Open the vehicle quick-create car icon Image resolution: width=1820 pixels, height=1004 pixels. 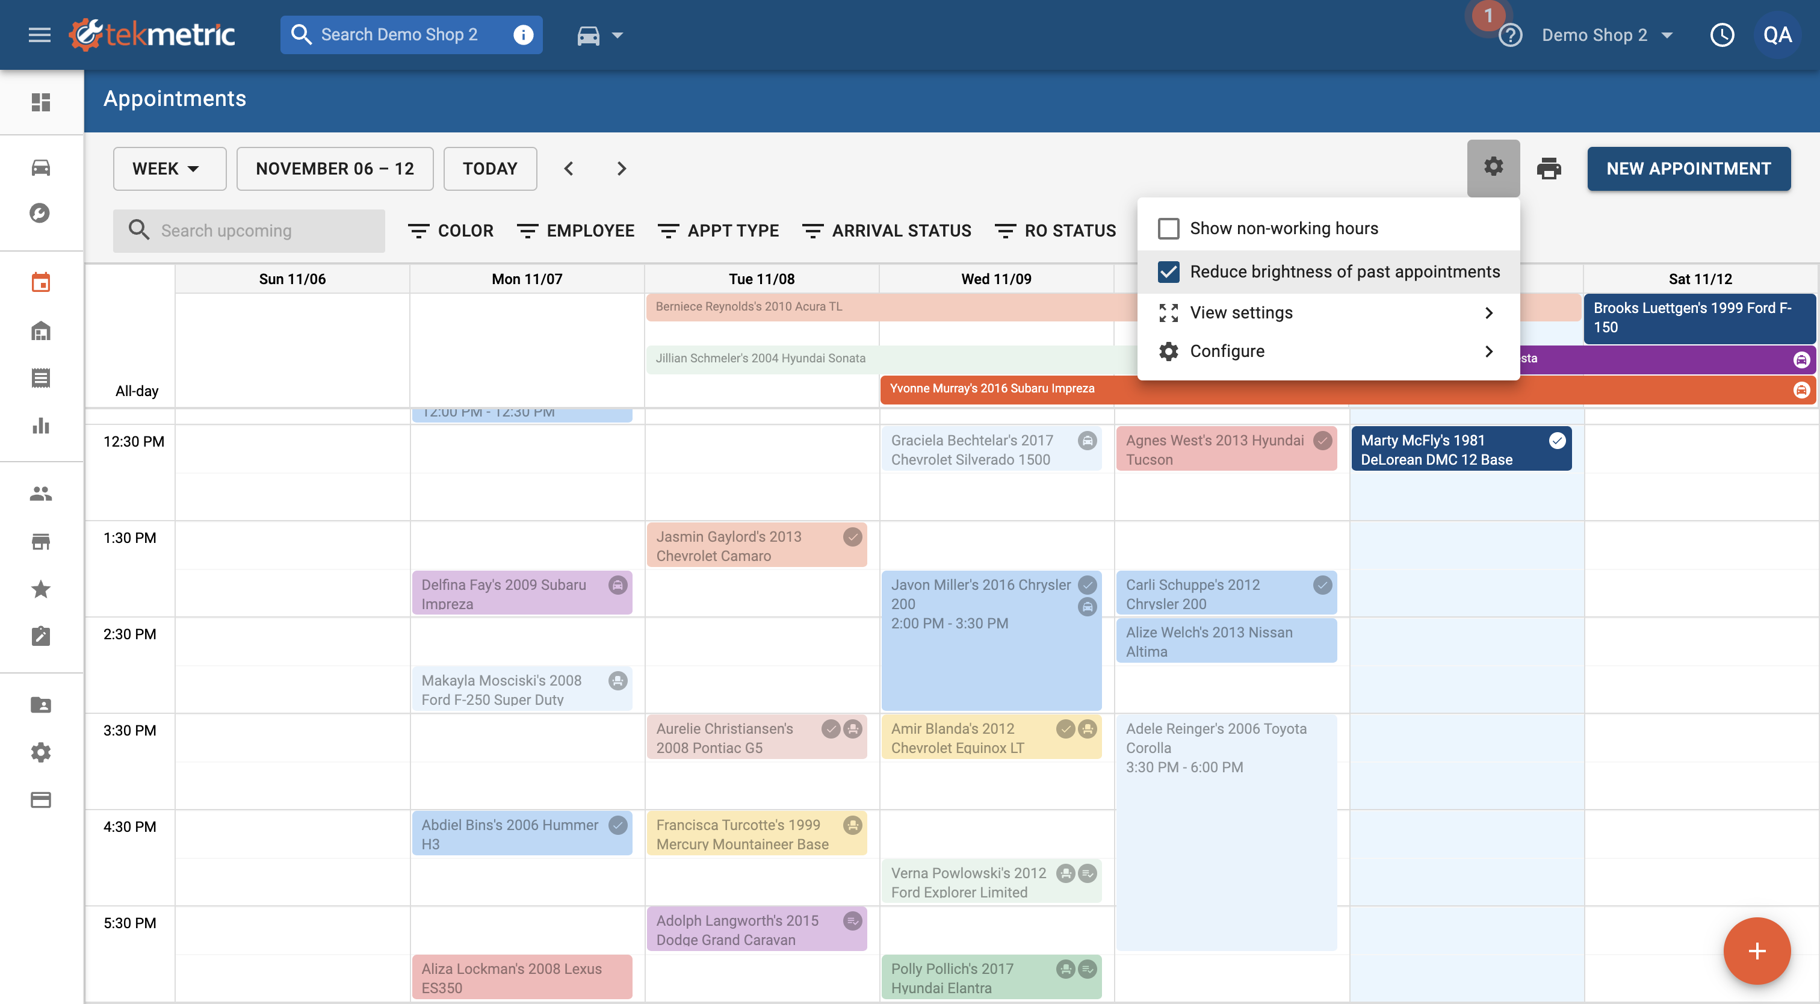pyautogui.click(x=588, y=35)
